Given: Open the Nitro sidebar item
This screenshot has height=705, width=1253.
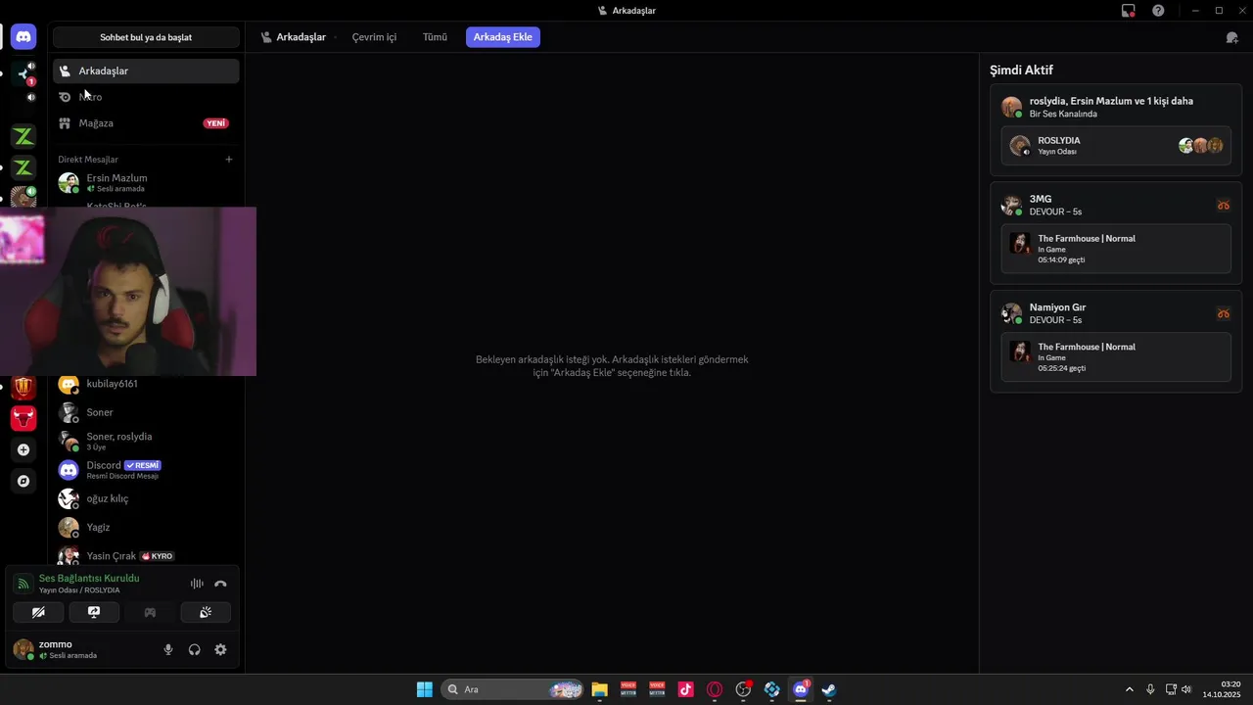Looking at the screenshot, I should pyautogui.click(x=146, y=97).
